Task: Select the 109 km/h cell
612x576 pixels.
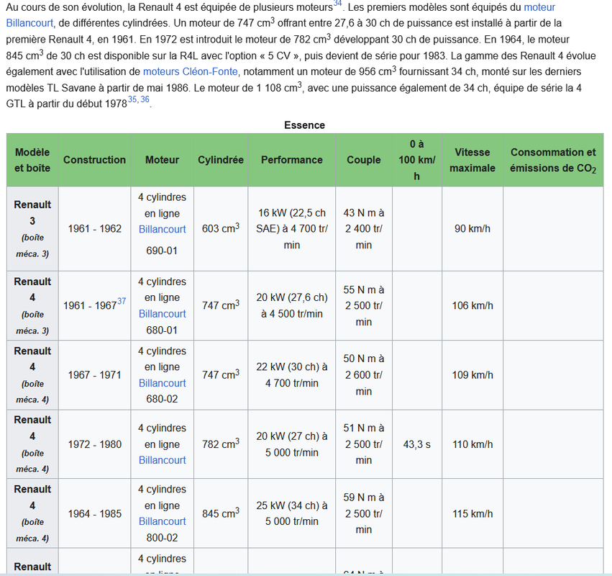Action: coord(472,374)
